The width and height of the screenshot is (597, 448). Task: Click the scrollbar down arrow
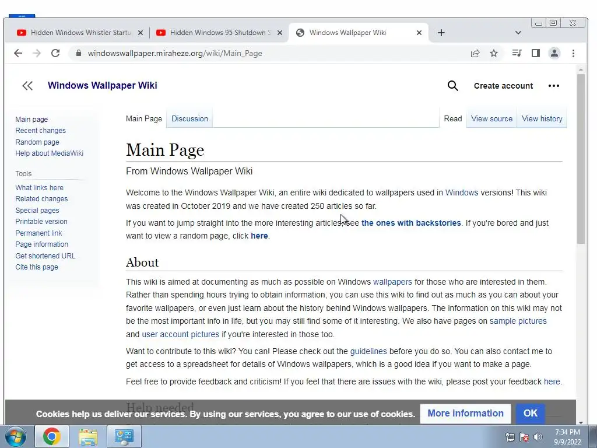coord(581,422)
